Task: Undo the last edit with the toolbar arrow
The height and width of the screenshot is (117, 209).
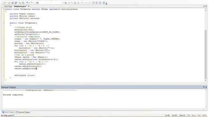Action: coord(27,3)
